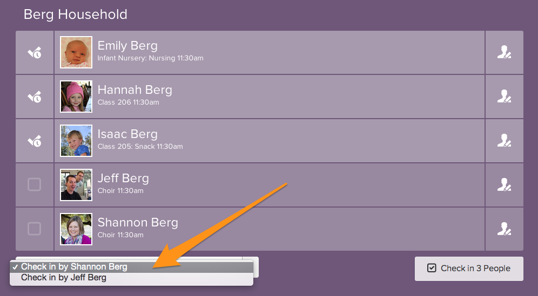
Task: Tick the checkbox beside Shannon Berg
Action: point(34,229)
